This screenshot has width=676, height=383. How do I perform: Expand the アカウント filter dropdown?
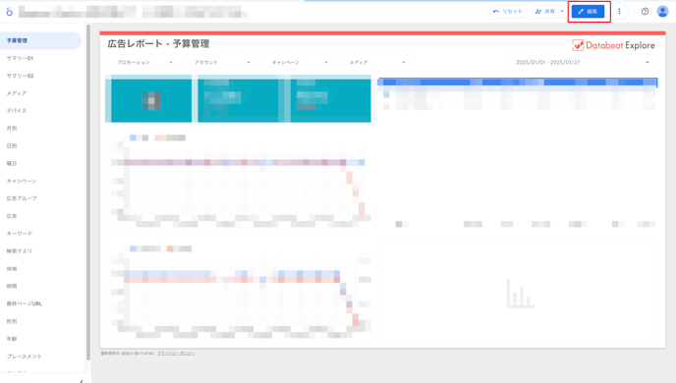(x=222, y=63)
